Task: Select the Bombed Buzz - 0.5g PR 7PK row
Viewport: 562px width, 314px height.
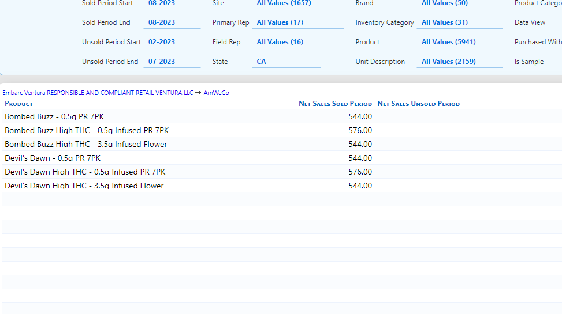Action: click(x=54, y=116)
